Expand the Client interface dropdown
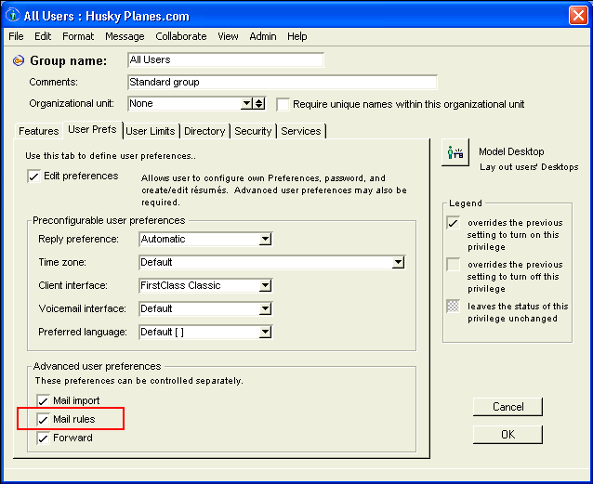This screenshot has height=484, width=593. (265, 286)
